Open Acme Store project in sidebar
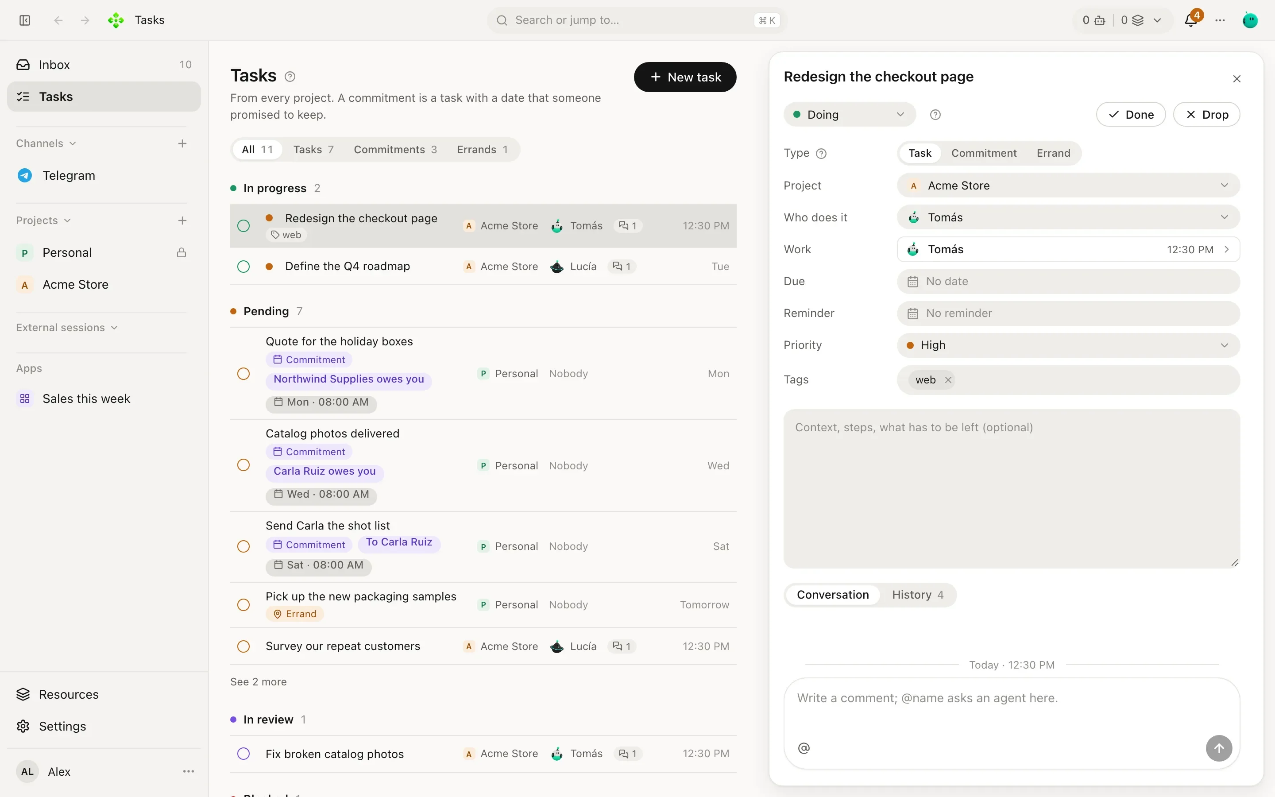The image size is (1275, 797). [x=104, y=285]
